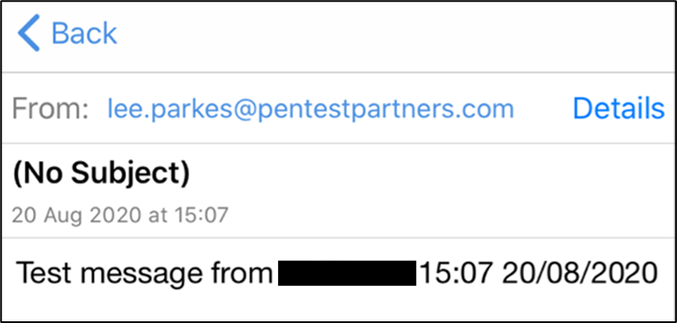
Task: Select the (No Subject) heading
Action: (x=101, y=174)
